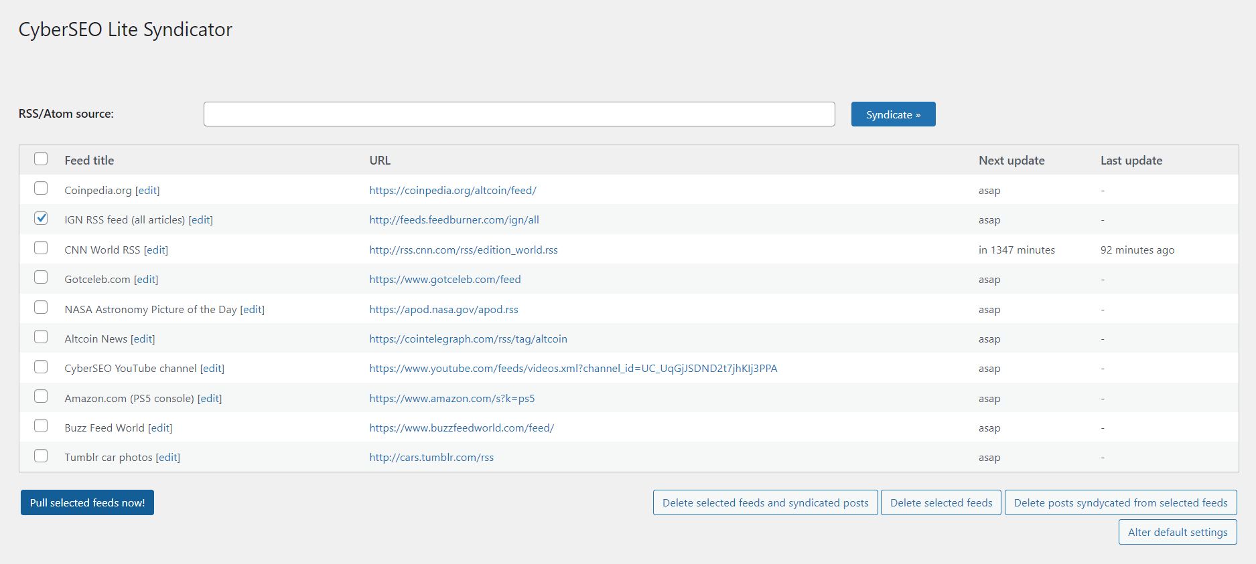Click edit next to CNN World RSS

156,250
